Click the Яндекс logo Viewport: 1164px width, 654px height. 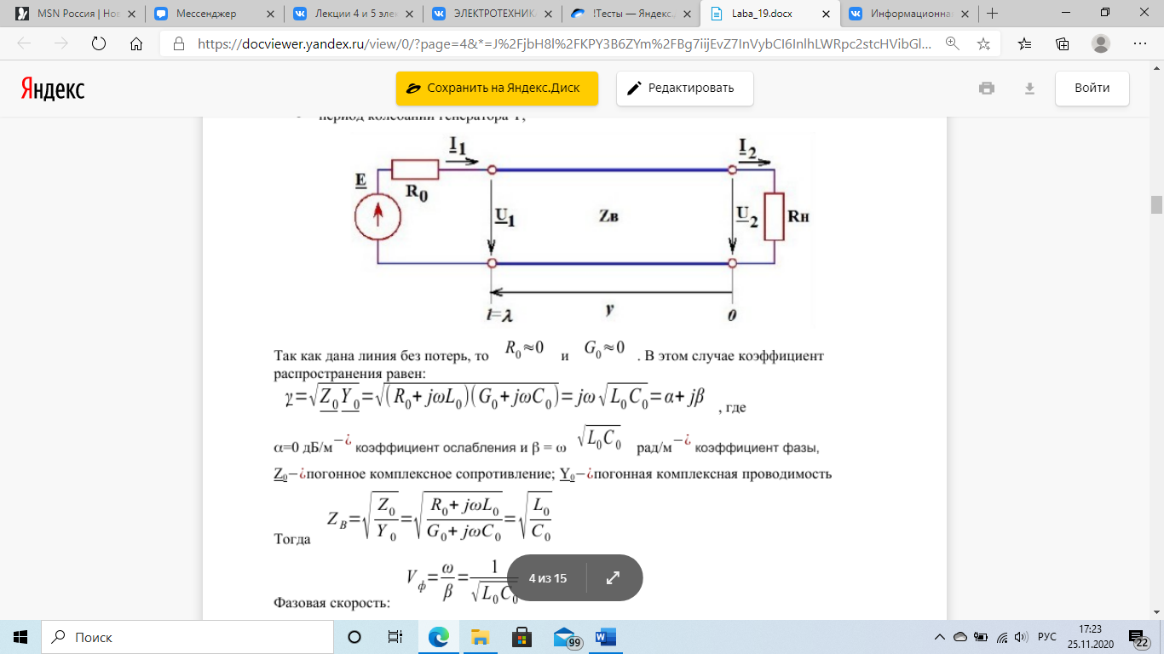coord(53,89)
